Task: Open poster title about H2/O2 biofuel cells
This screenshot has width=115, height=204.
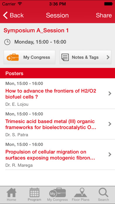Action: click(51, 94)
